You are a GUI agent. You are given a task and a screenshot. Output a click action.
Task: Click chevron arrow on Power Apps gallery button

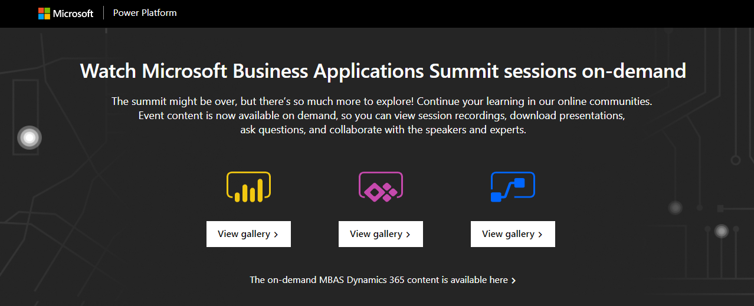pos(408,235)
